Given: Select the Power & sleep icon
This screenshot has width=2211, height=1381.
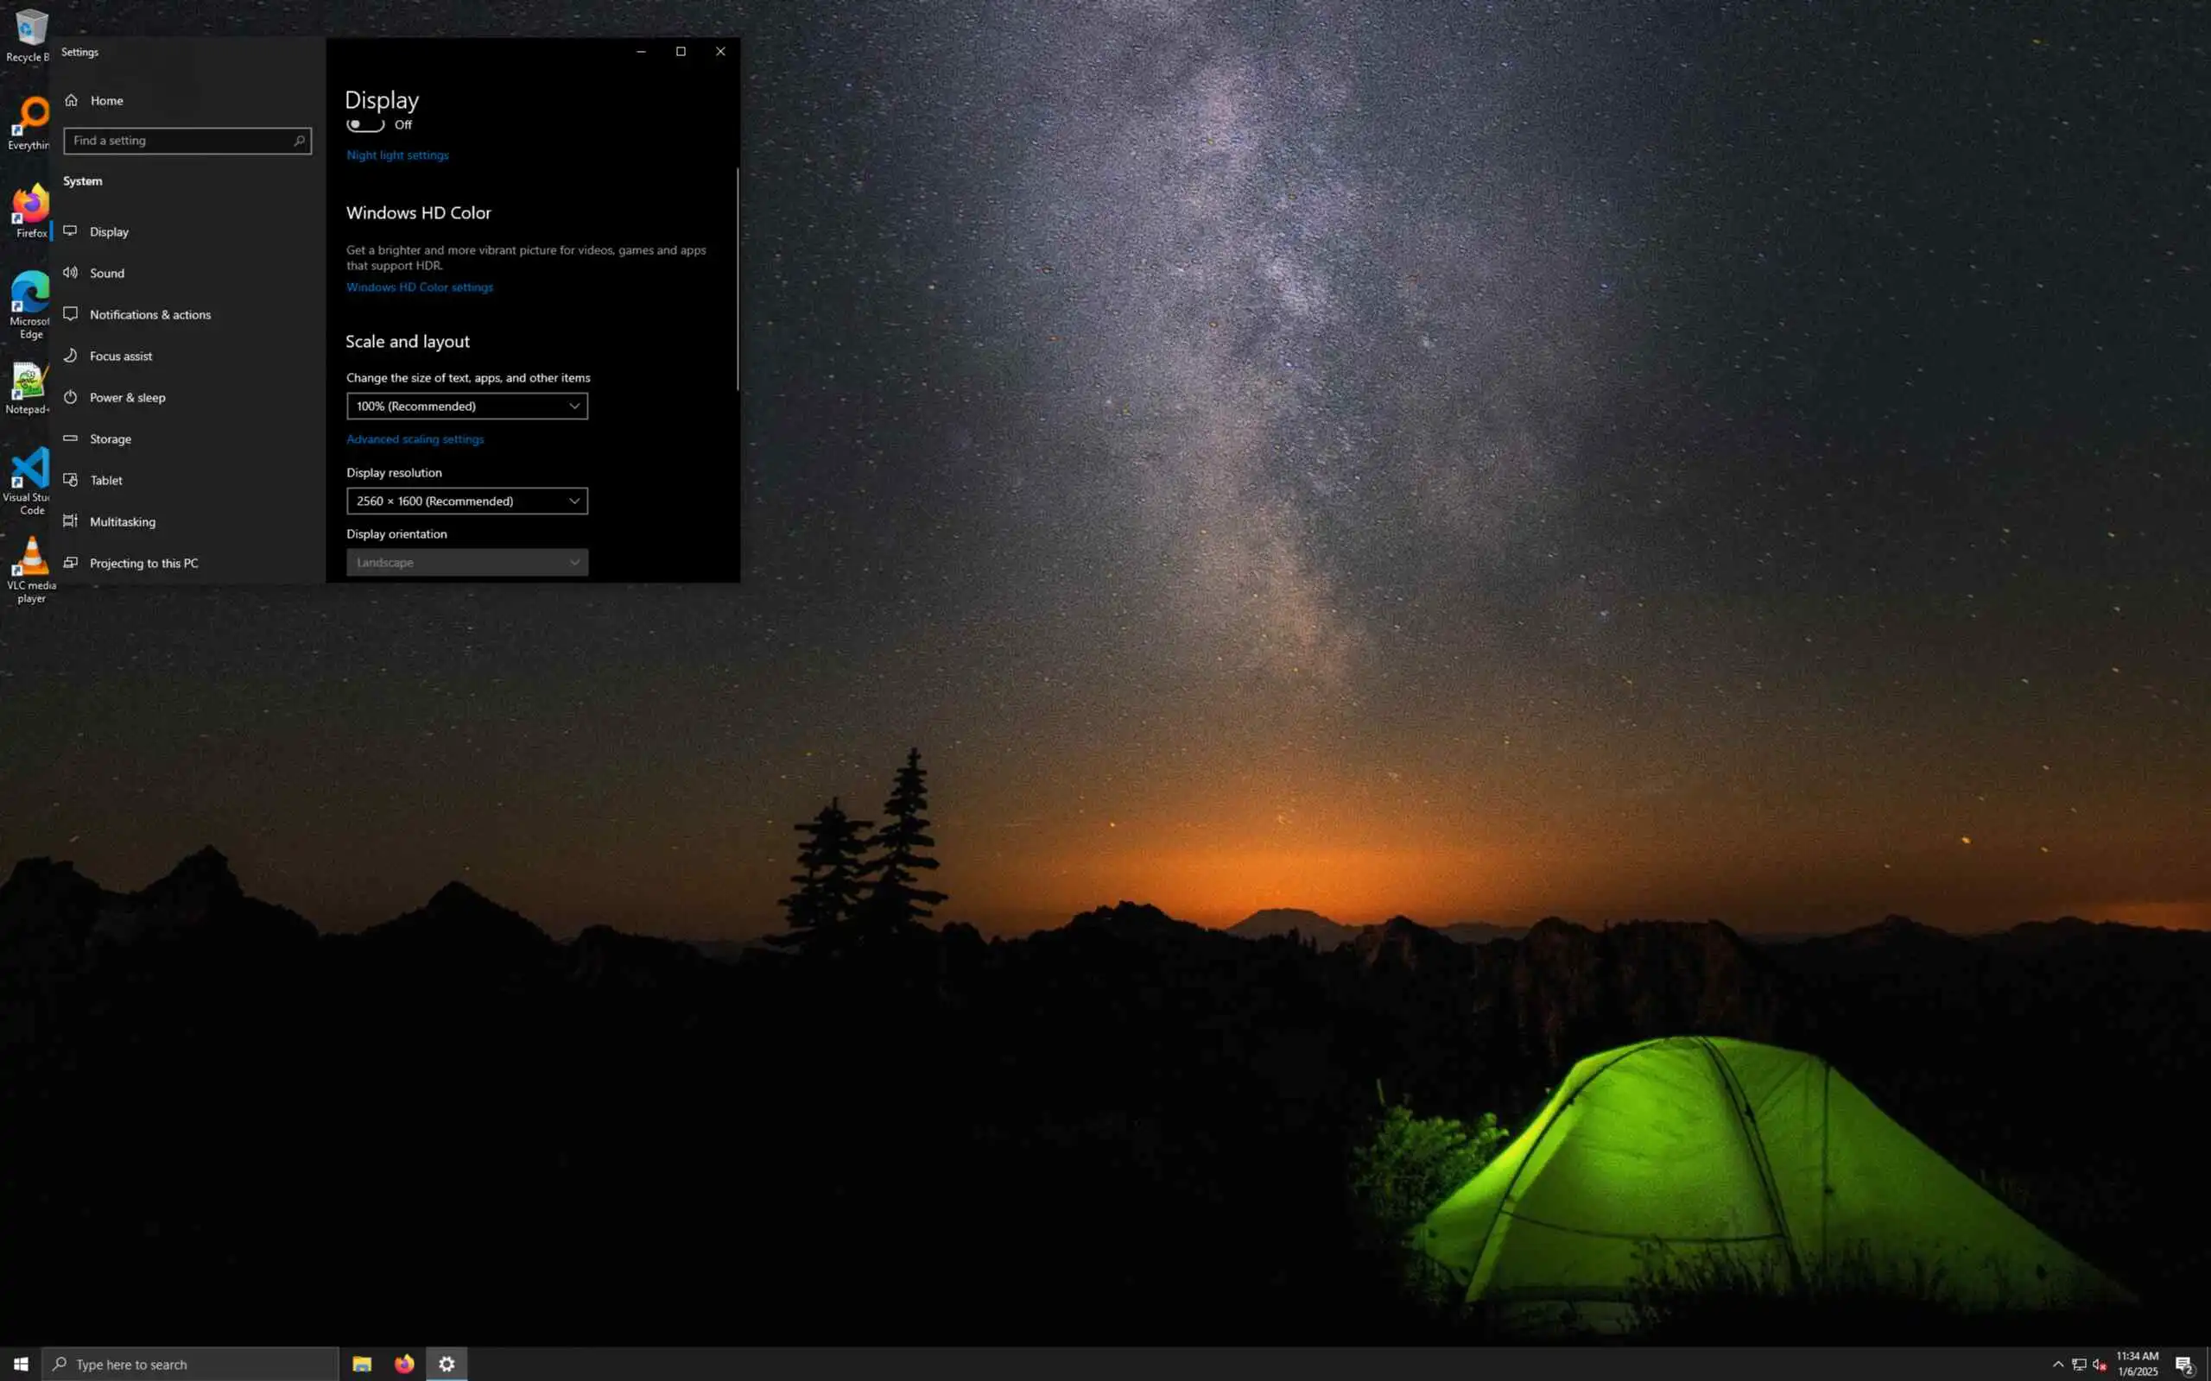Looking at the screenshot, I should (70, 397).
